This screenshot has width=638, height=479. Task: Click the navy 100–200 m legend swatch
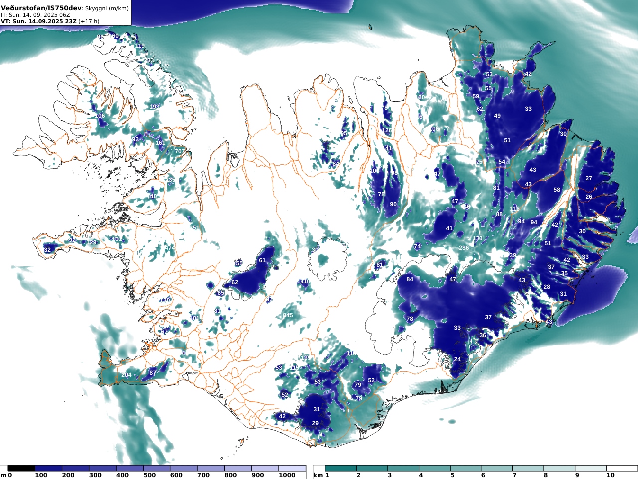48,468
